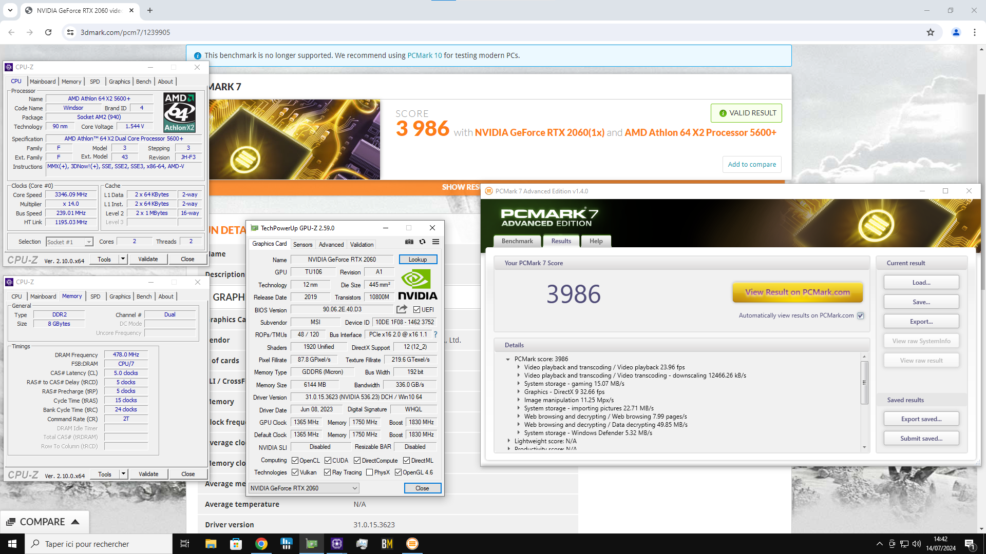
Task: Click Export saved... in PCMark 7
Action: click(921, 419)
